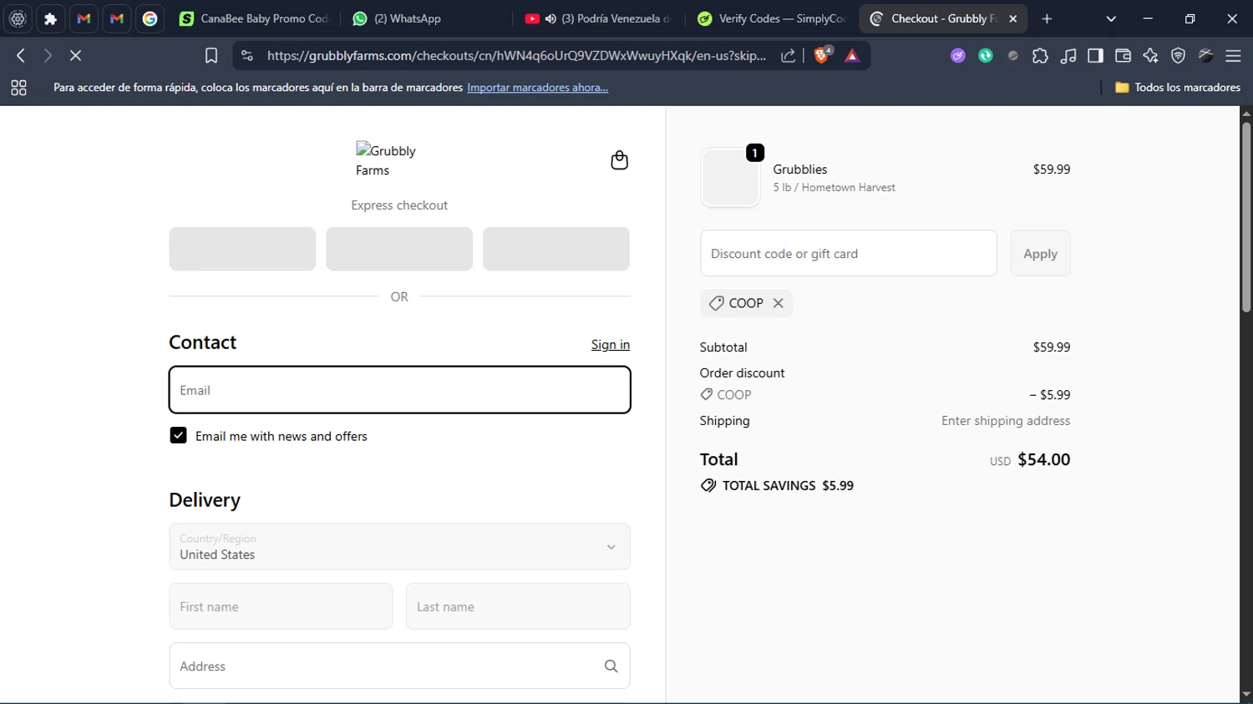Open the pinned puzzle-piece extensions tab
The image size is (1253, 704).
pyautogui.click(x=51, y=18)
